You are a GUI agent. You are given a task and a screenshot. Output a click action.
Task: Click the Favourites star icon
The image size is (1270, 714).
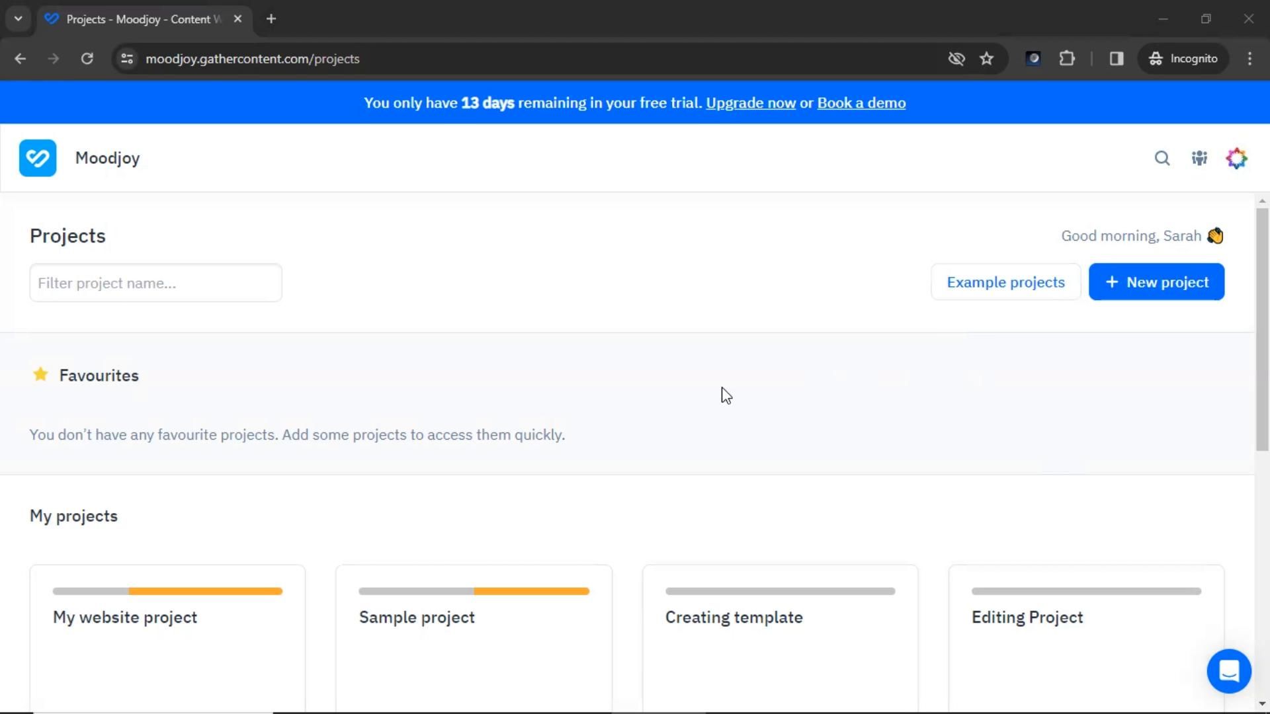40,375
